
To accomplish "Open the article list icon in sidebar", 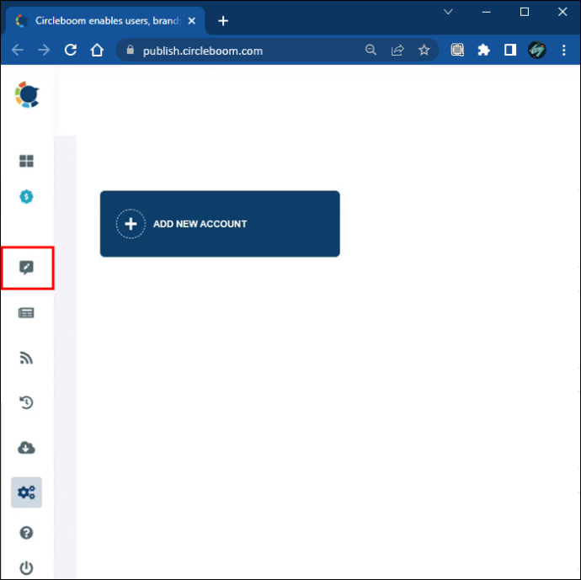I will coord(26,313).
